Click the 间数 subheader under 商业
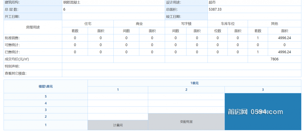Image resolution: width=304 pixels, height=132 pixels. (126, 31)
